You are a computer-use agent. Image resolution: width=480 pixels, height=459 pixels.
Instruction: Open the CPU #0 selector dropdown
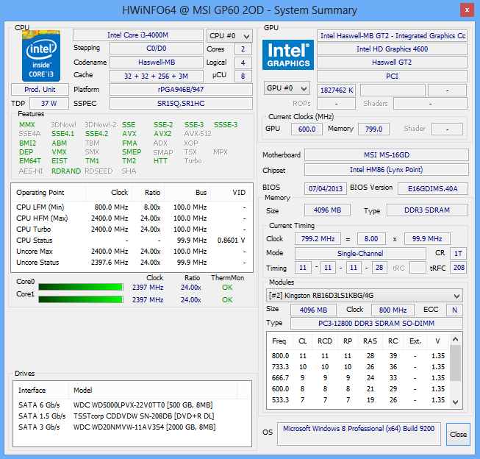tap(229, 36)
